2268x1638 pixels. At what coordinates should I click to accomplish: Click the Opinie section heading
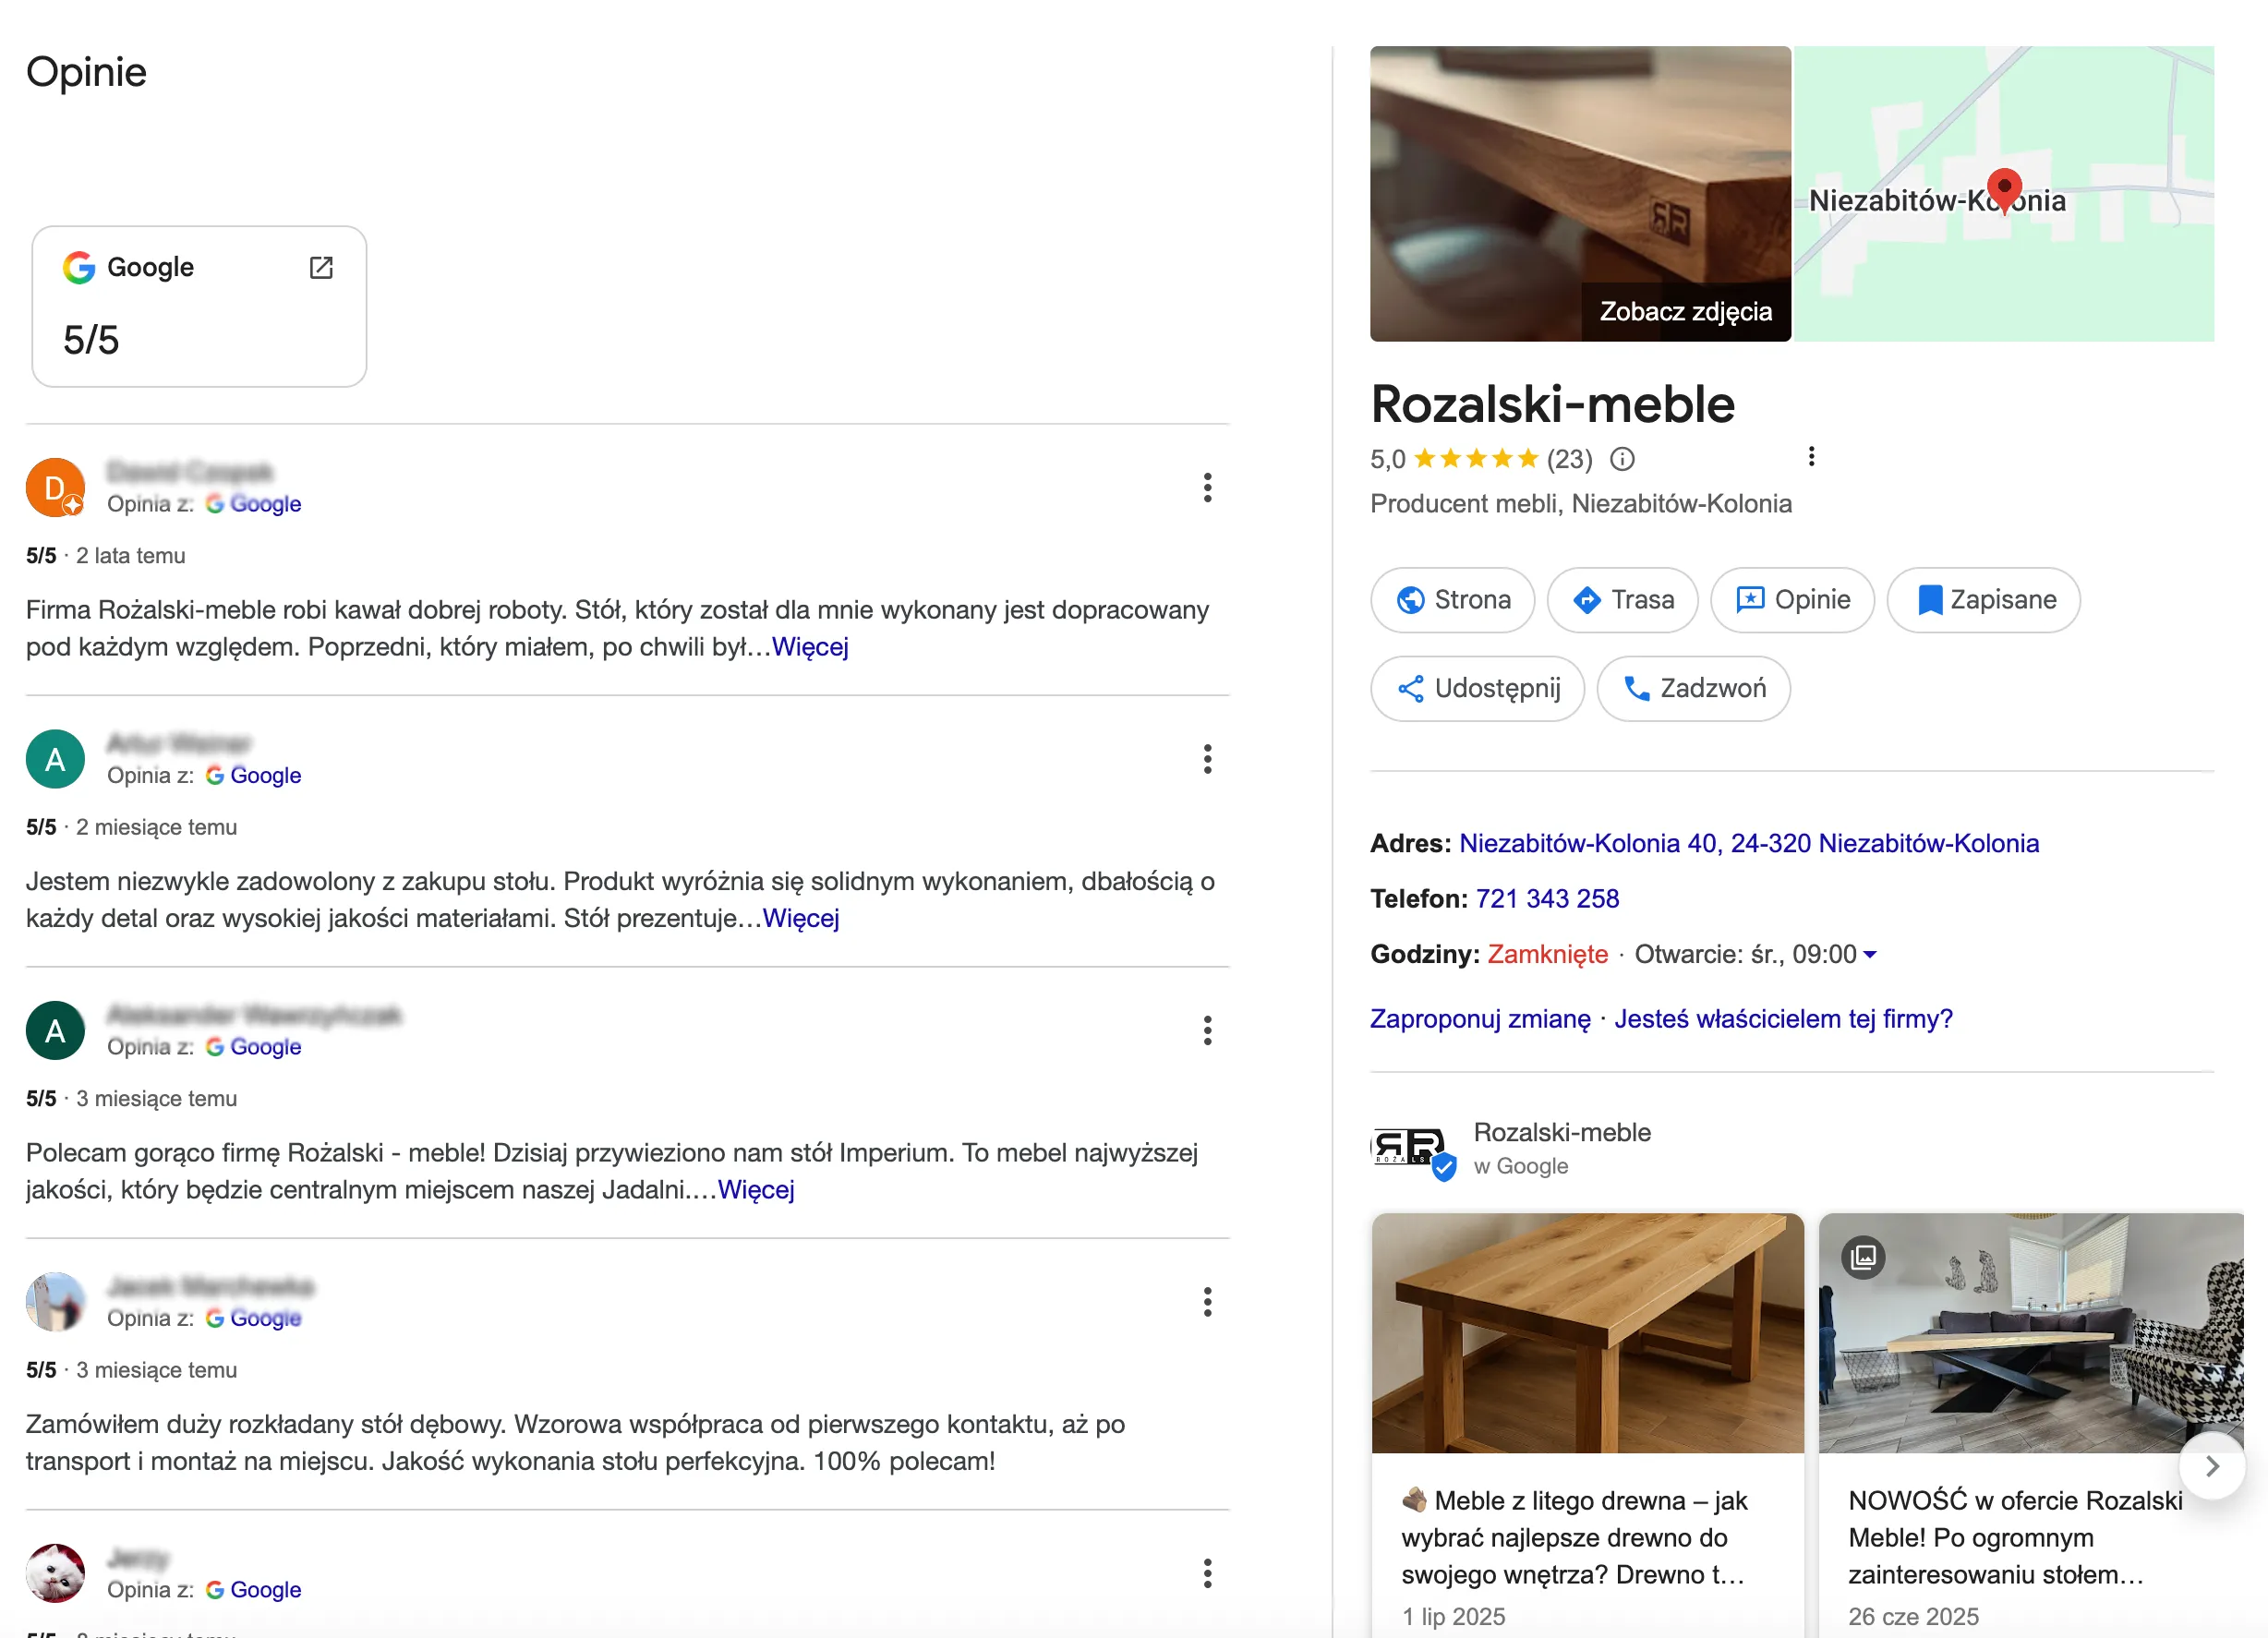(86, 72)
